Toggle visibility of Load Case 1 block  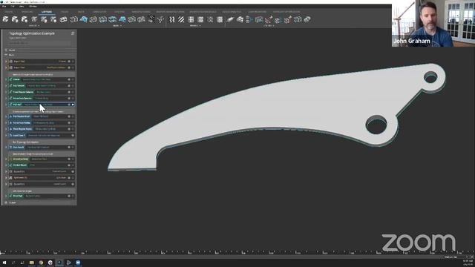tap(73, 135)
